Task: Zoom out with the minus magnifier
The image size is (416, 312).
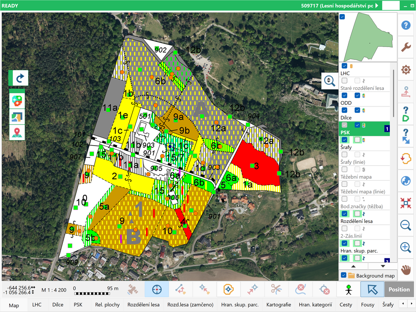Action: [x=406, y=225]
